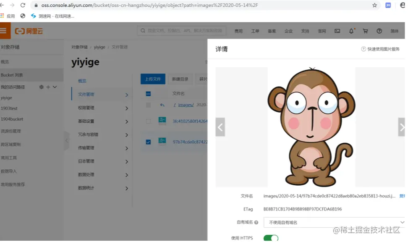This screenshot has width=408, height=242.
Task: Turn off the 使用 HTTPS switch
Action: [271, 238]
